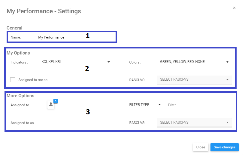Click the user icon beside Assigned to
Viewport: 245px width, 155px height.
(x=51, y=104)
